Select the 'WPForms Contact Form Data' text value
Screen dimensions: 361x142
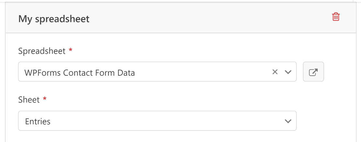click(80, 73)
